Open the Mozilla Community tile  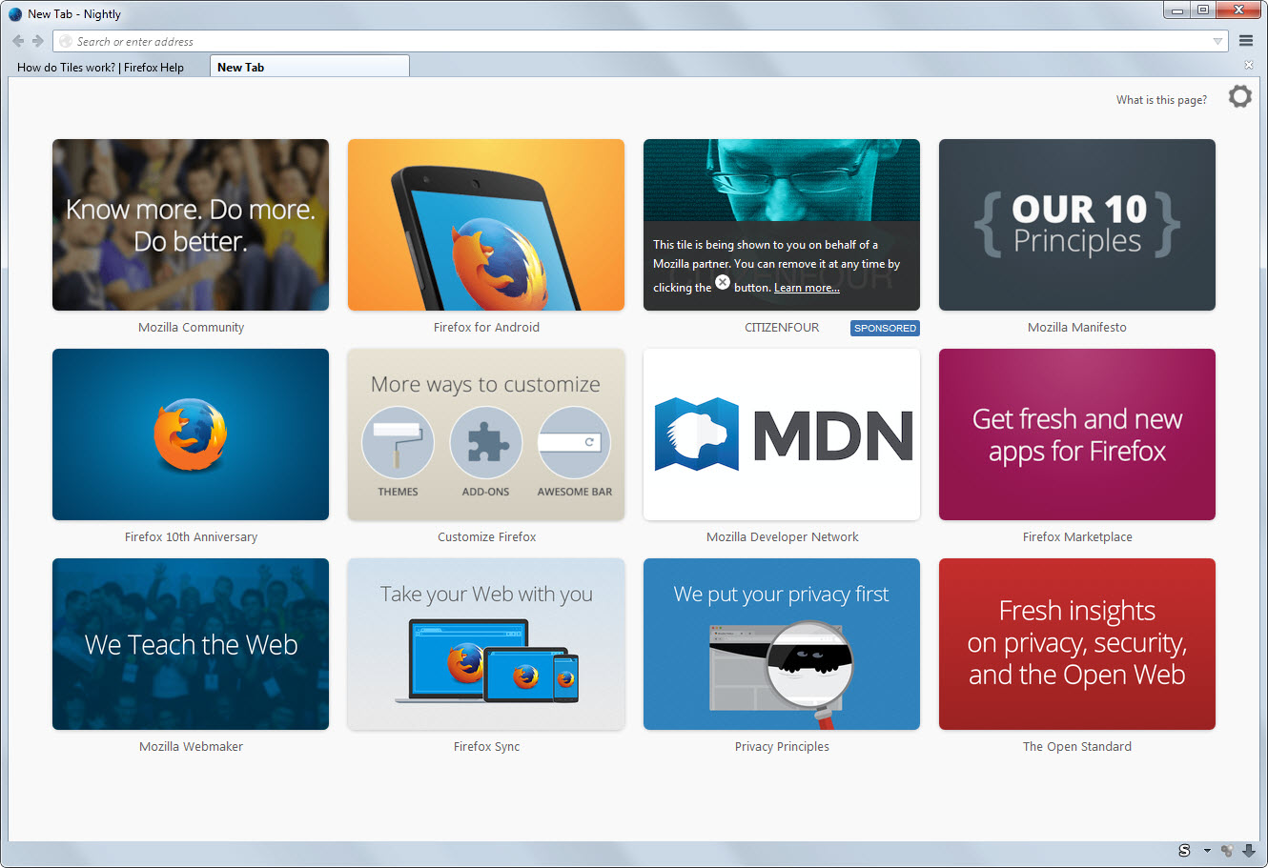(191, 225)
